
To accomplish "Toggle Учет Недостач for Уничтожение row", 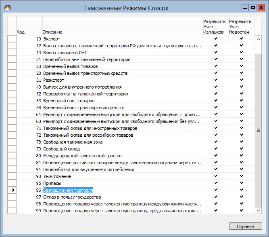I will [242, 176].
